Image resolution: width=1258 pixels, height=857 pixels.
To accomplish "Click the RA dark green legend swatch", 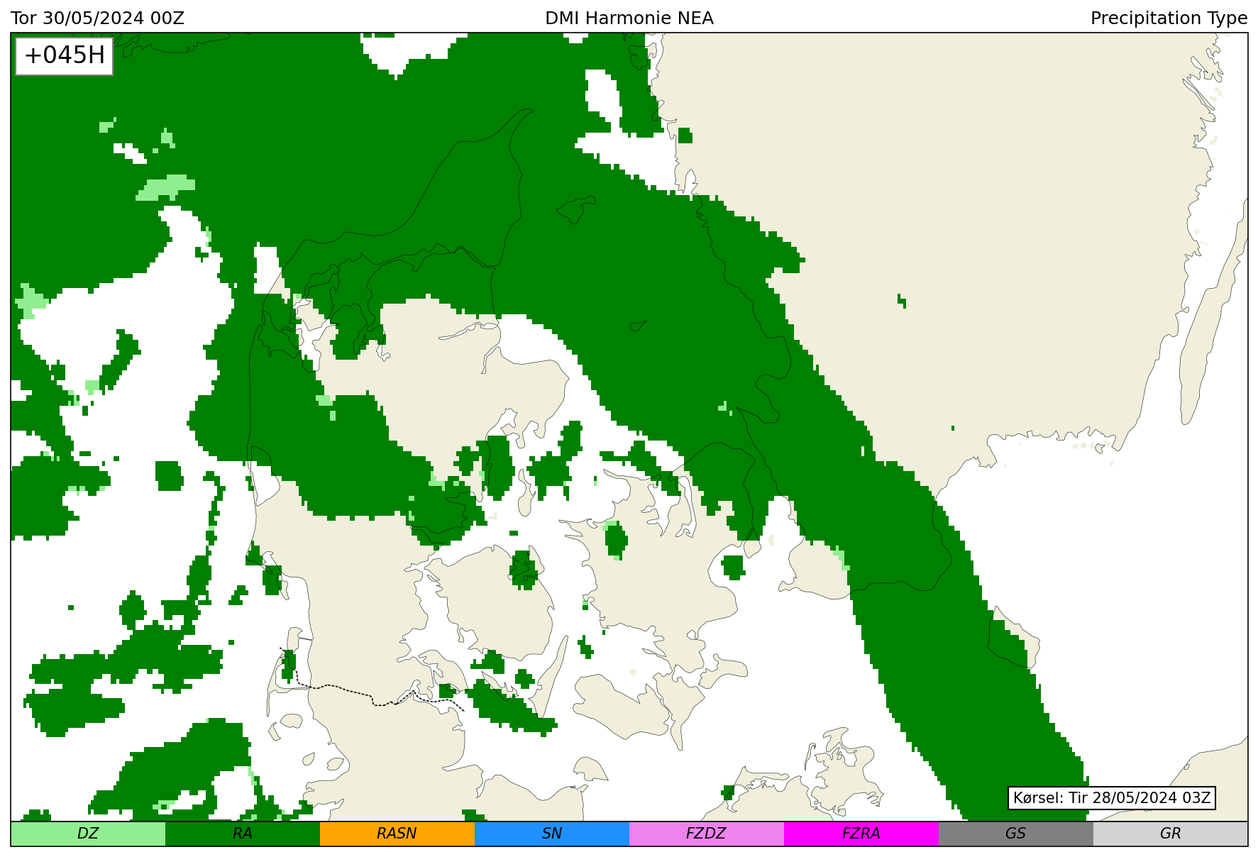I will (x=243, y=834).
